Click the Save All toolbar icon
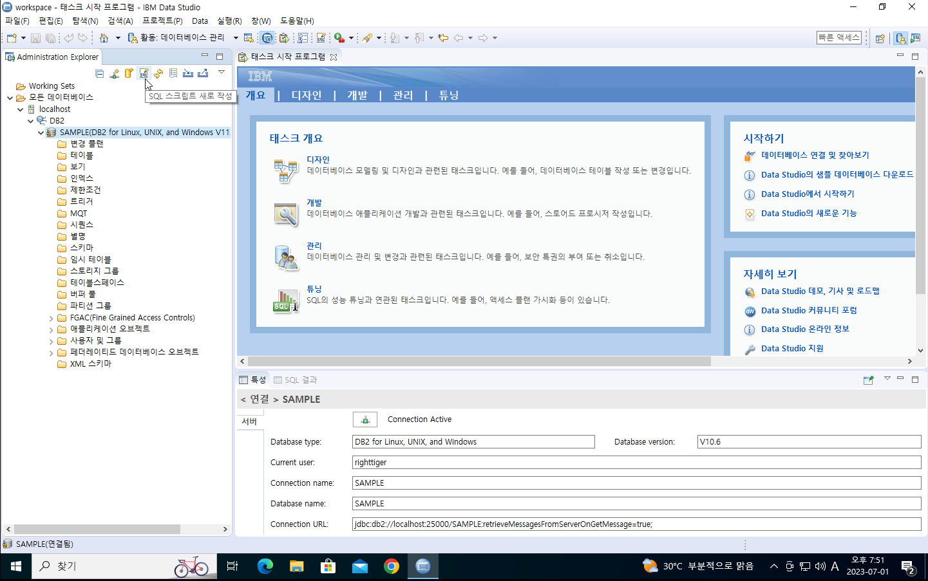This screenshot has width=928, height=581. [50, 38]
